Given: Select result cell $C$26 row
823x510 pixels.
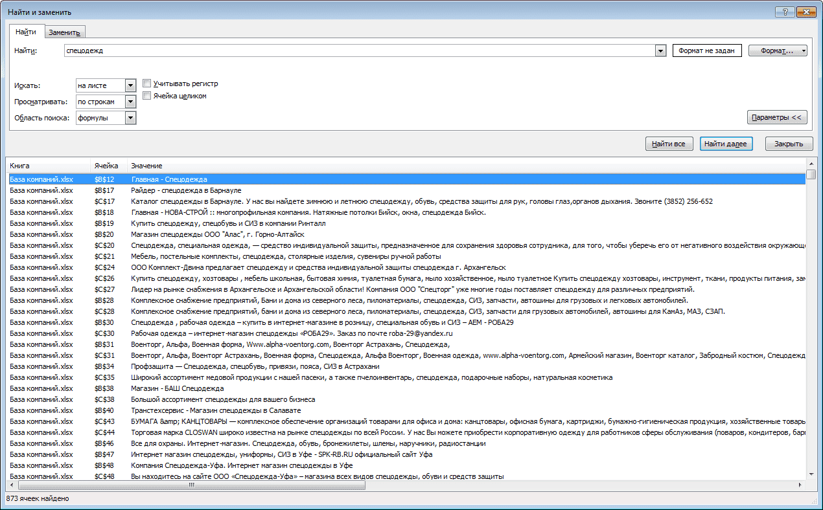Looking at the screenshot, I should point(406,278).
